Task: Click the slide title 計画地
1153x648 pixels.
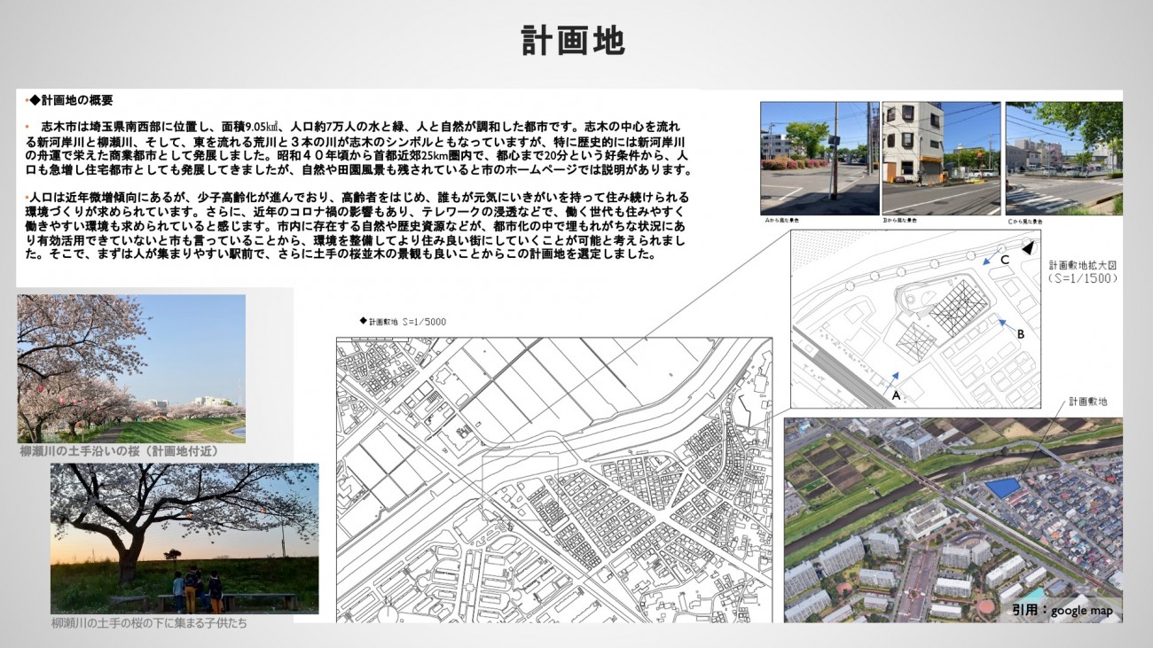Action: pos(573,40)
